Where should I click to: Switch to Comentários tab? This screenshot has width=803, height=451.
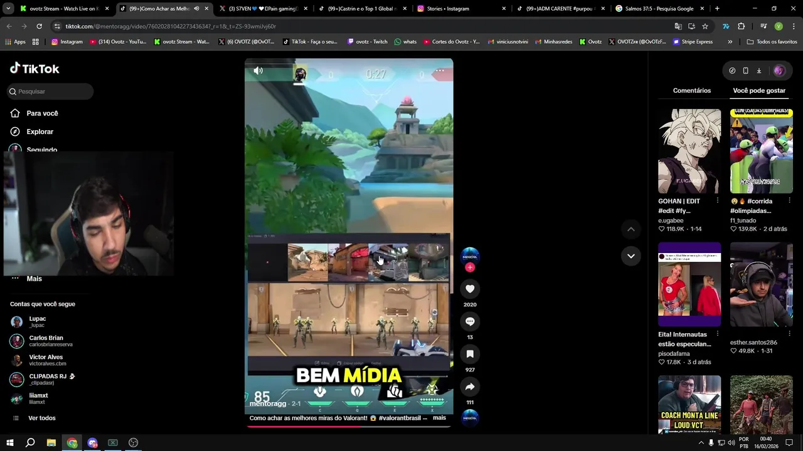click(x=692, y=91)
